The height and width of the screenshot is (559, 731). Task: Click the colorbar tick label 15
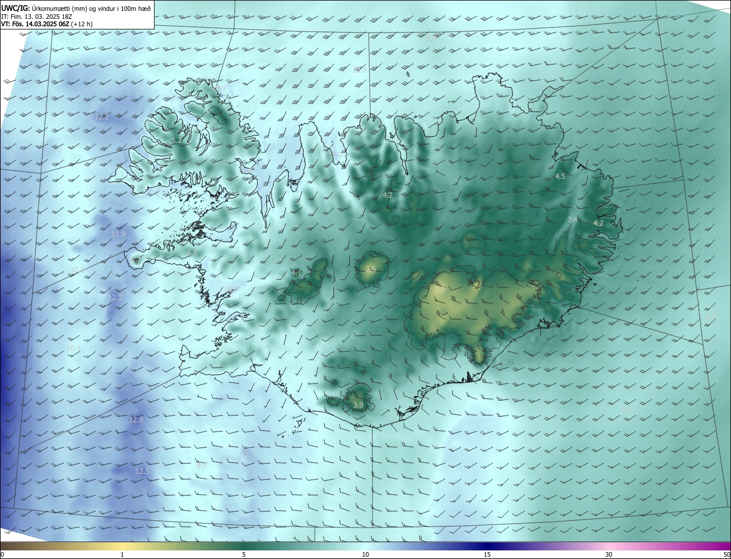(x=487, y=555)
